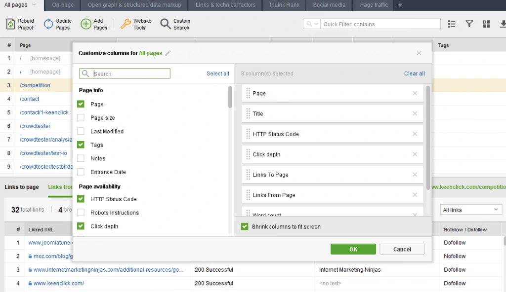Select the Links to page tab
Image resolution: width=506 pixels, height=292 pixels.
[x=22, y=187]
